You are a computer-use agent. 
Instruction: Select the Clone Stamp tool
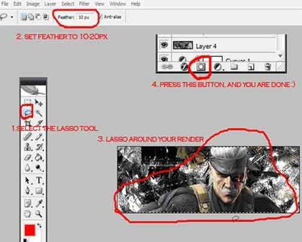[x=28, y=147]
